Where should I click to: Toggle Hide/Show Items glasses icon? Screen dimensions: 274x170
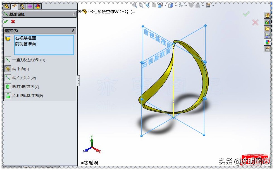[x=181, y=5]
